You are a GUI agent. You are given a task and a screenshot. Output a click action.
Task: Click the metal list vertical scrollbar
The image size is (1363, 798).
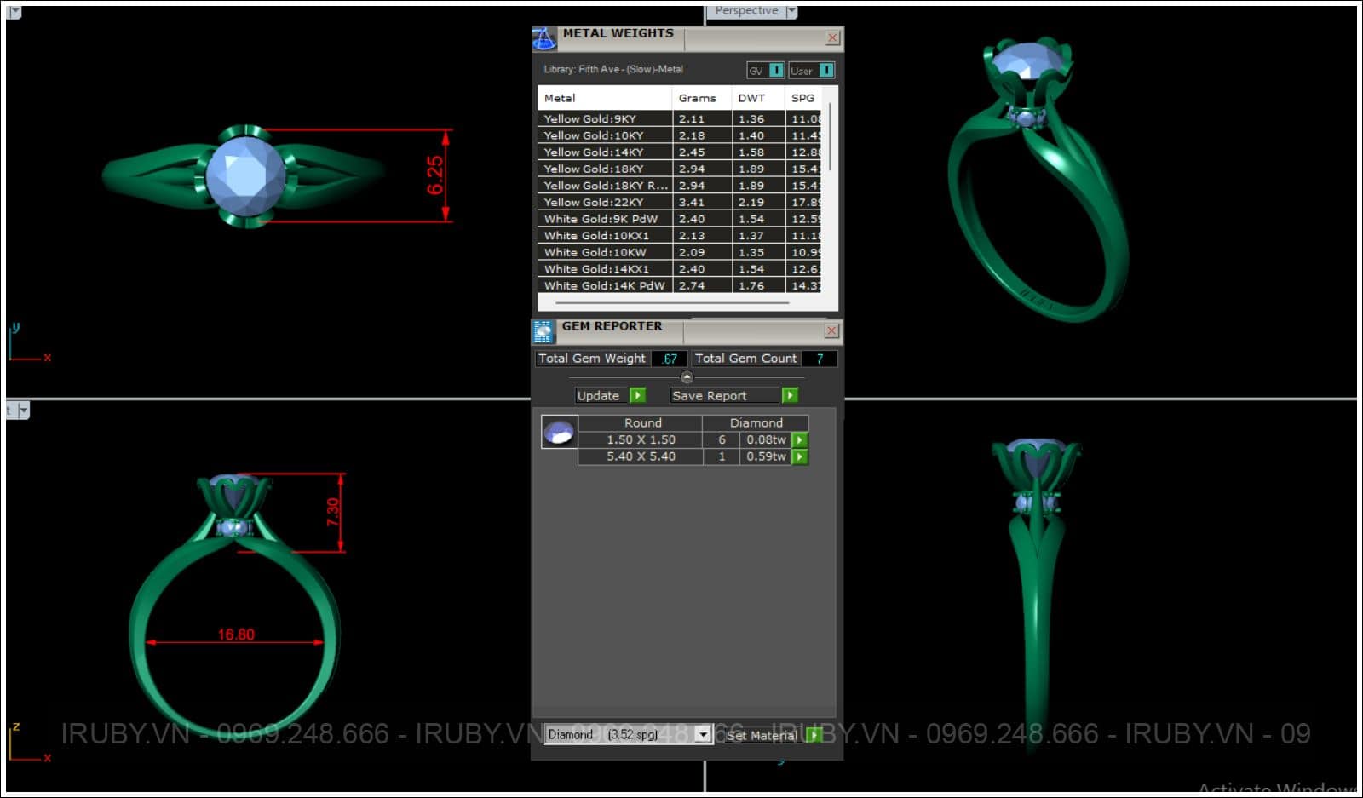coord(830,136)
